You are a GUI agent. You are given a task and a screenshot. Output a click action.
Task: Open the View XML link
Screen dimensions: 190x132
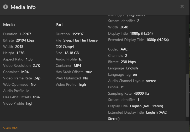pyautogui.click(x=11, y=128)
